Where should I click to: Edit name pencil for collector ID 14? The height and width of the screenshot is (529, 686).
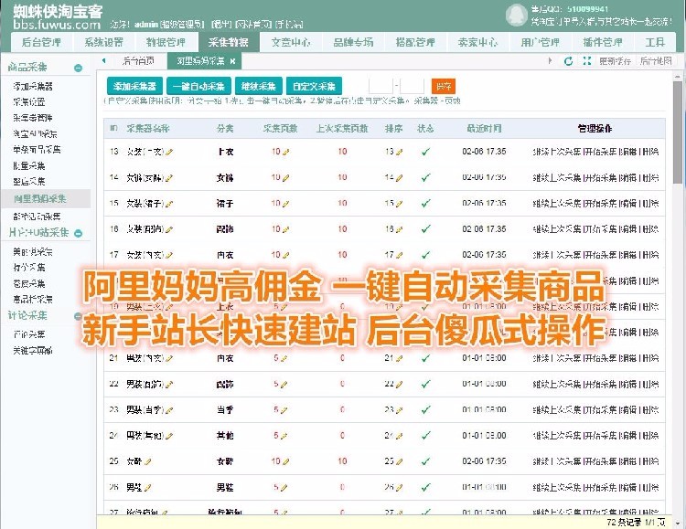click(x=169, y=178)
